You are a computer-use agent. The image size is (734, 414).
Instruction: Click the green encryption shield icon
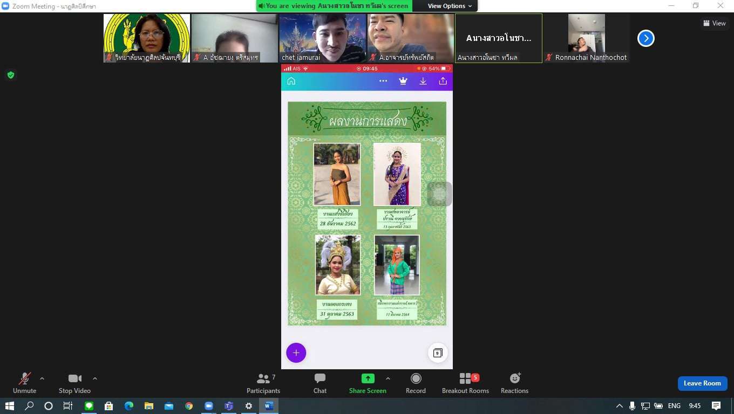pos(11,75)
